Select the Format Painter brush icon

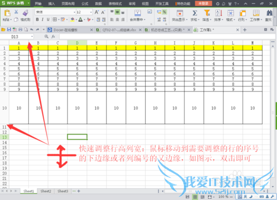pos(25,13)
